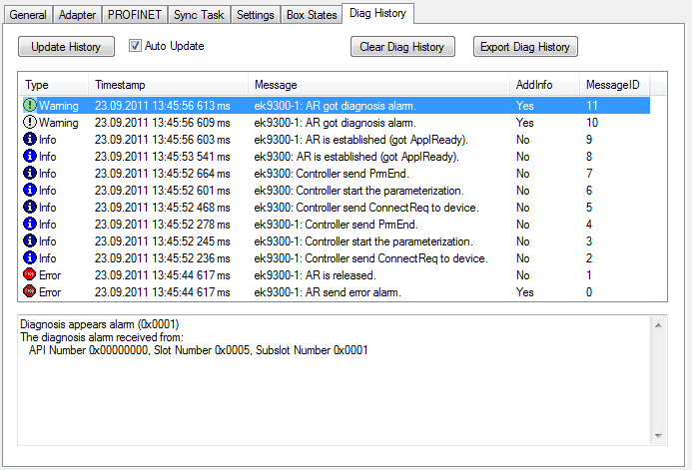
Task: Click the info icon for MessageID 7
Action: (x=29, y=173)
